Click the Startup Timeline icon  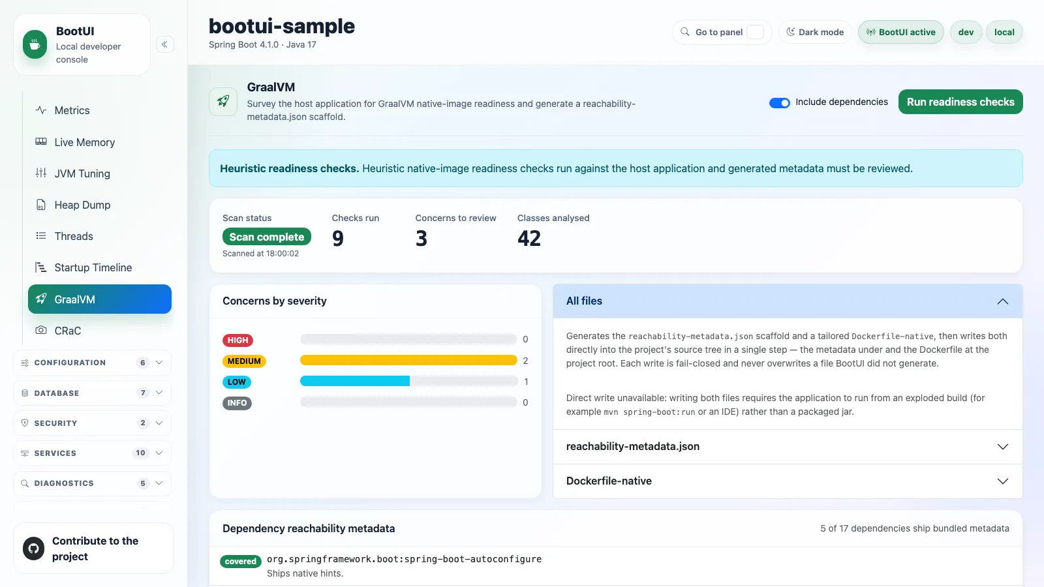(x=41, y=267)
